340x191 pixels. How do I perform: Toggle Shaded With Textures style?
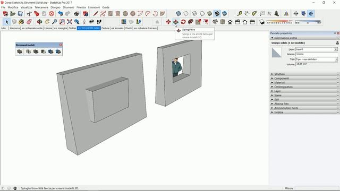tap(217, 14)
